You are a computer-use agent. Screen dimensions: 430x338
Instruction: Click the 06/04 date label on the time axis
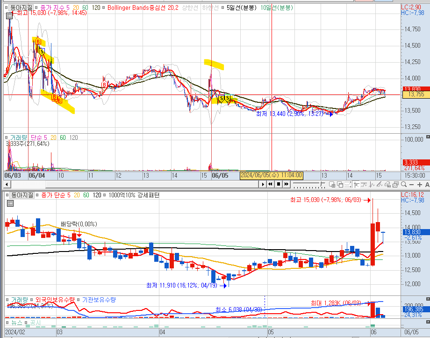pyautogui.click(x=37, y=175)
